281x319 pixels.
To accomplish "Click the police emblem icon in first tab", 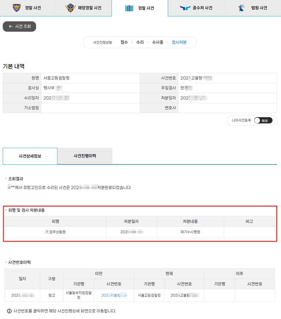I will coord(17,8).
